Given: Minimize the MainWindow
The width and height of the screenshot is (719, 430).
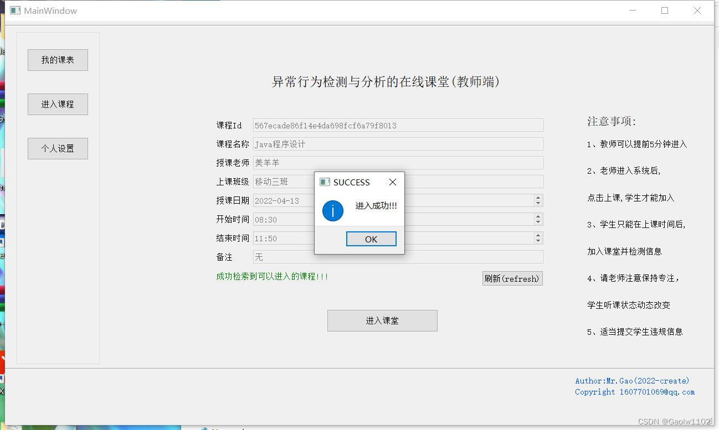Looking at the screenshot, I should click(x=632, y=11).
